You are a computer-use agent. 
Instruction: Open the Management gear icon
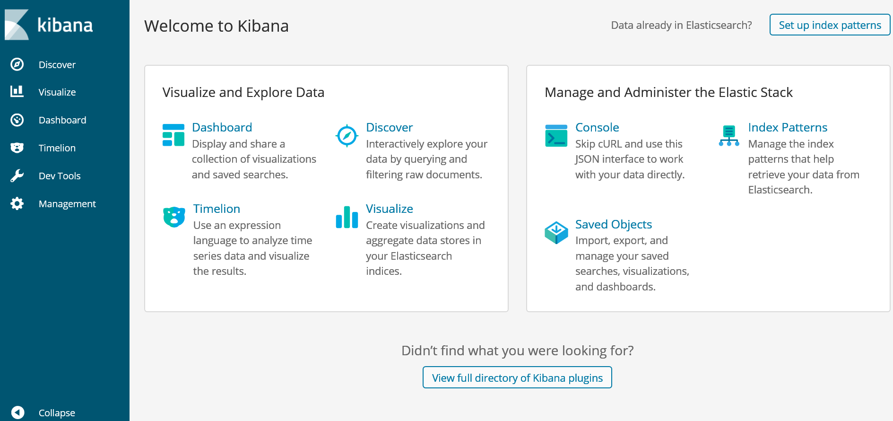(x=17, y=203)
